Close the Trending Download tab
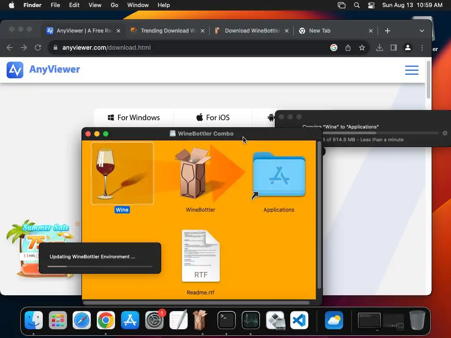The height and width of the screenshot is (338, 451). (x=203, y=31)
